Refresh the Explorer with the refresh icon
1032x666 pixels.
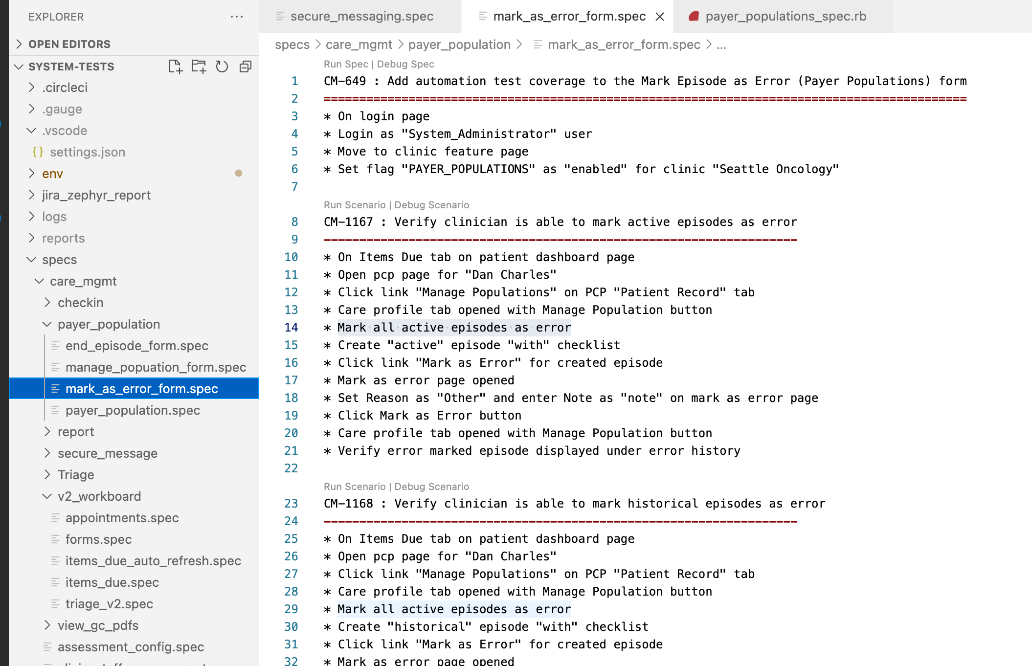pyautogui.click(x=222, y=67)
